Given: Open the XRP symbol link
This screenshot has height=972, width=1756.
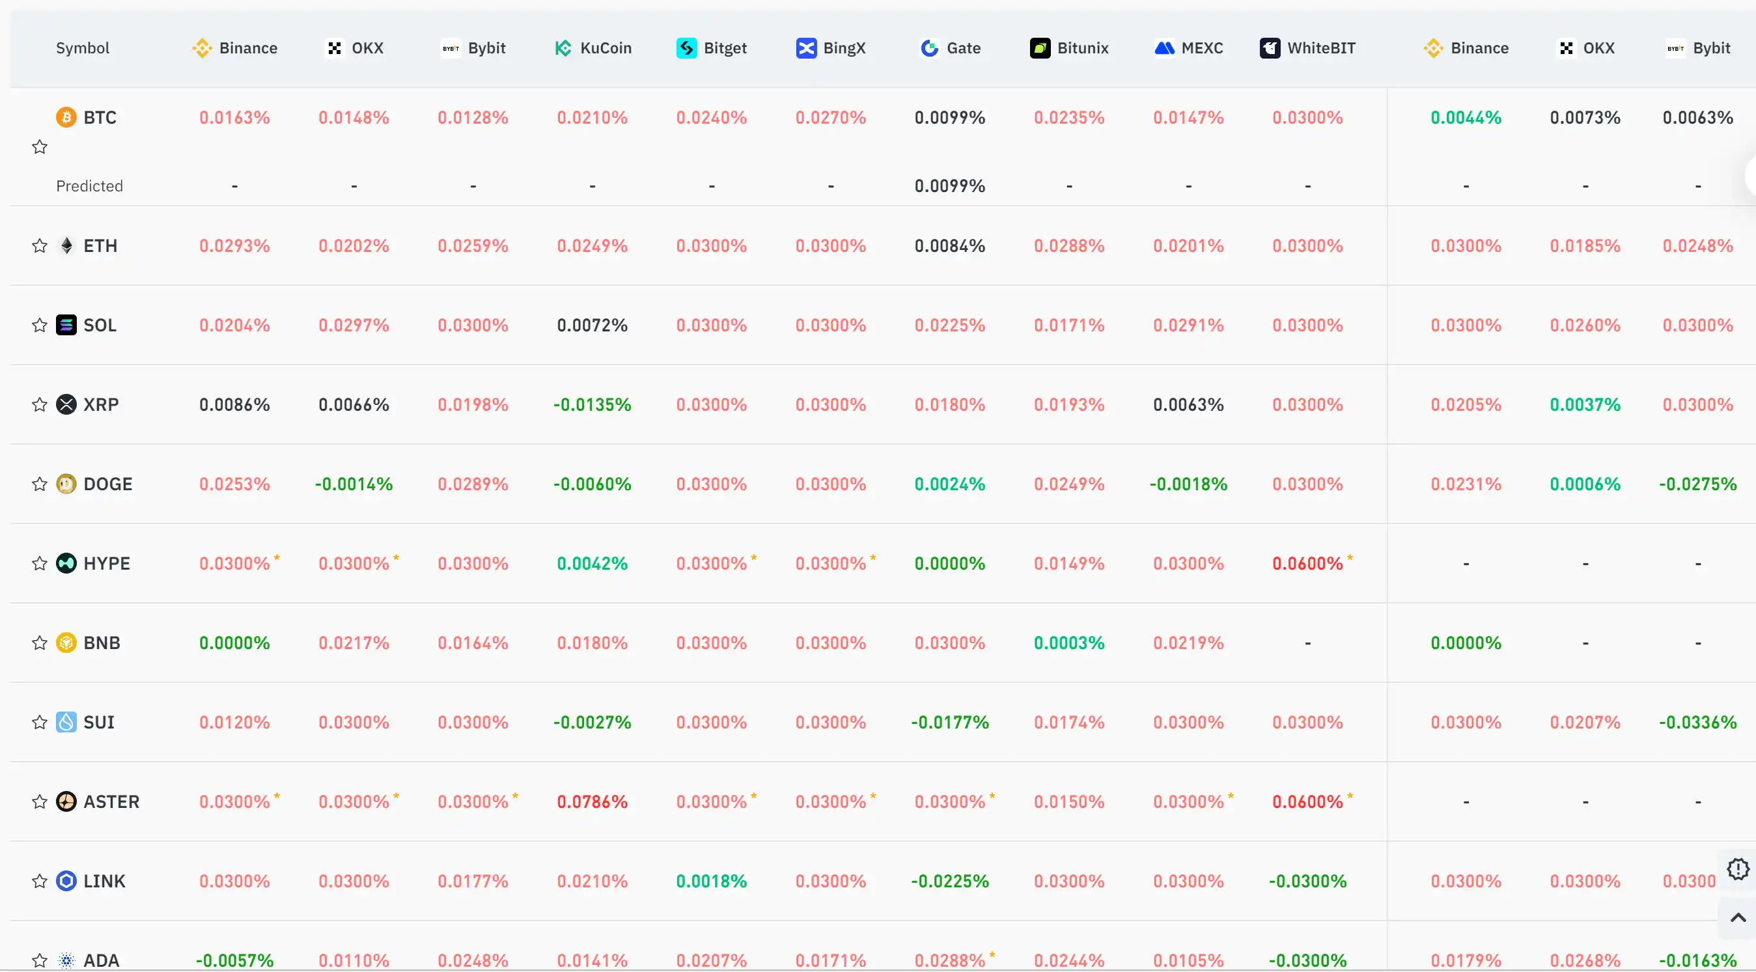Looking at the screenshot, I should [101, 405].
